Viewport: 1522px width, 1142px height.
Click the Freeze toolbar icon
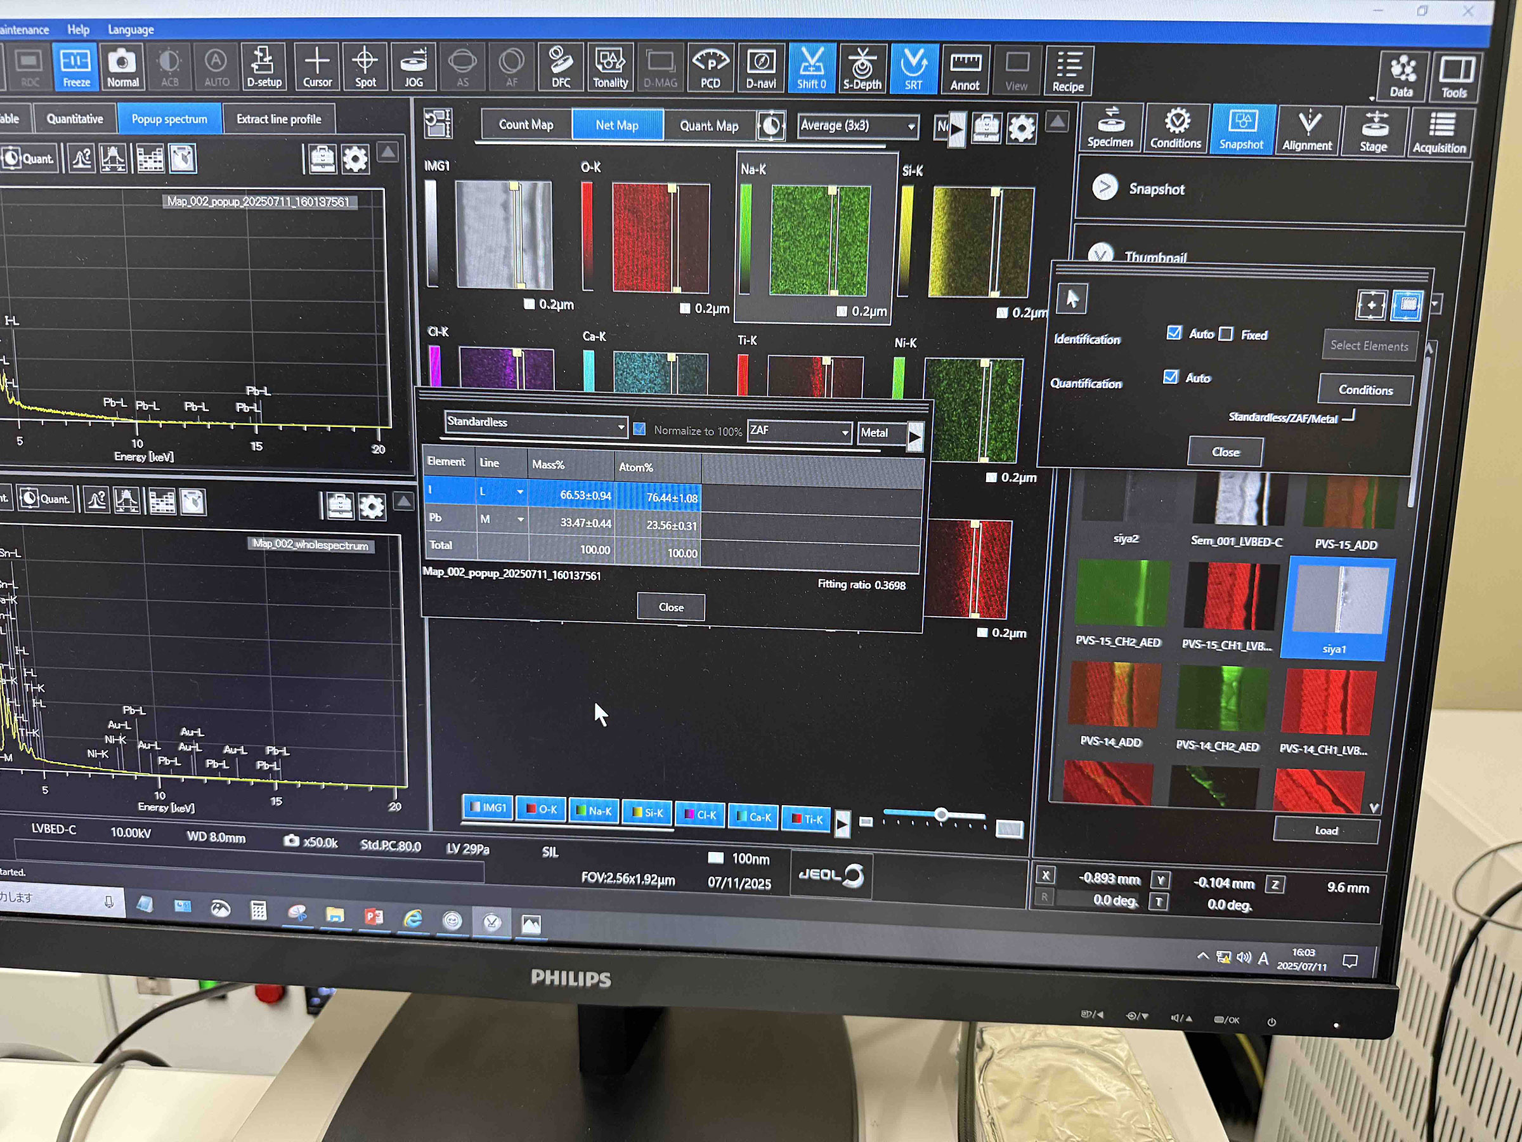pos(75,67)
